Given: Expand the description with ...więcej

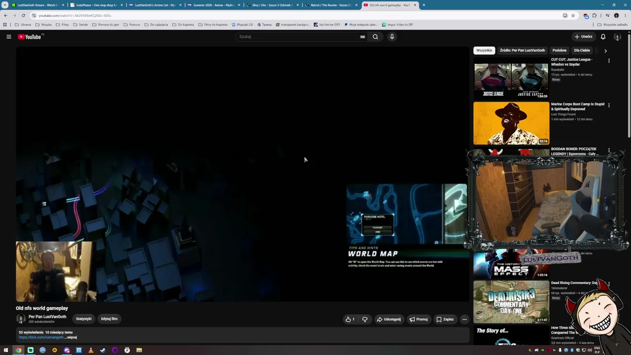Looking at the screenshot, I should [71, 337].
